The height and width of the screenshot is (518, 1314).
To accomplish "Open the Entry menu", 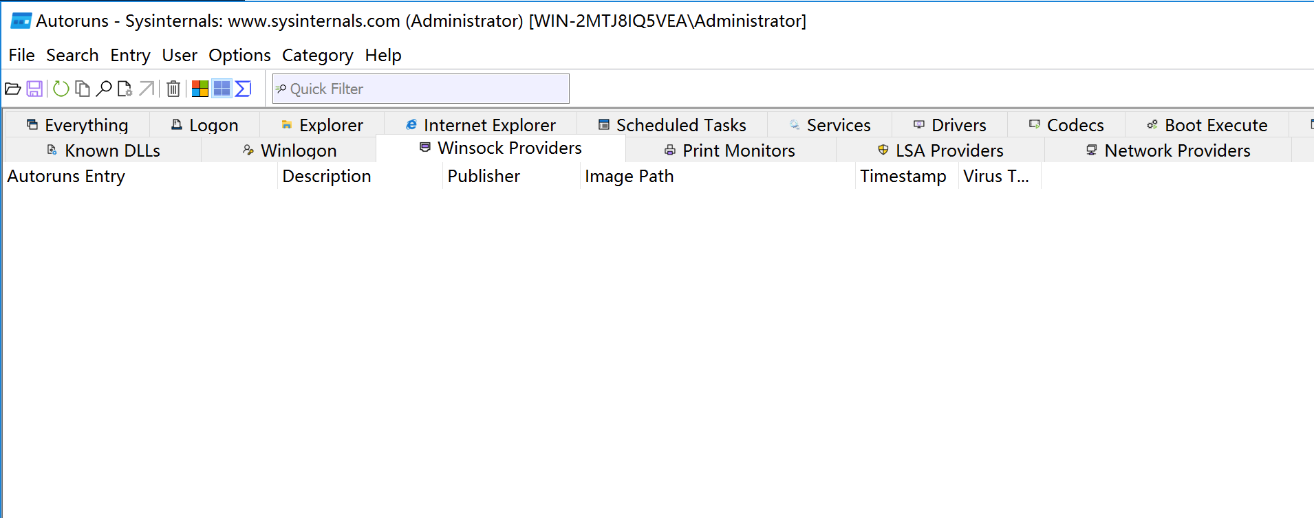I will (130, 55).
